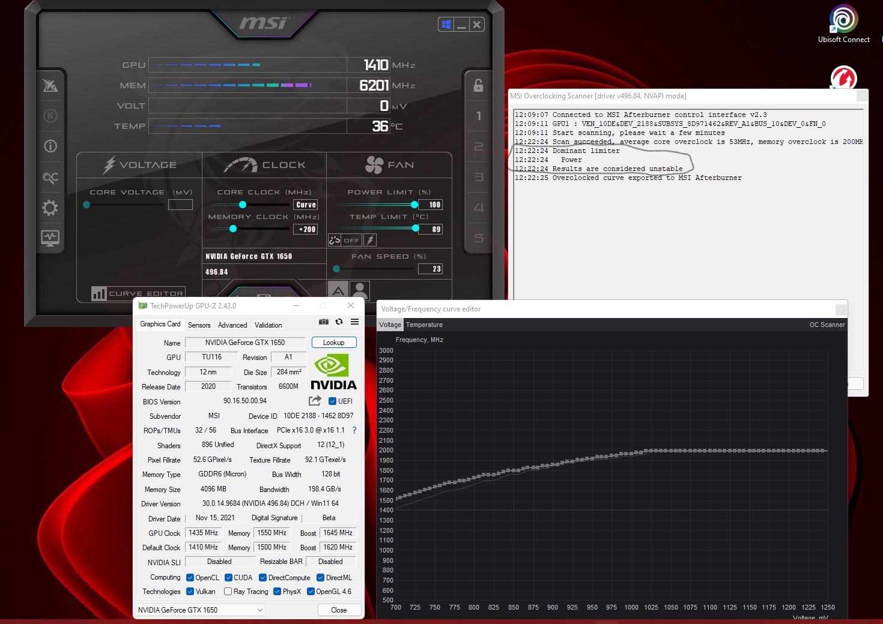883x624 pixels.
Task: Toggle the PhysX checkbox
Action: [x=277, y=592]
